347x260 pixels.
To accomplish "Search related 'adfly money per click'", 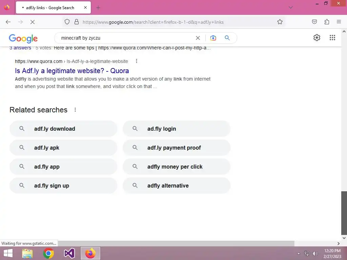I will coord(176,167).
